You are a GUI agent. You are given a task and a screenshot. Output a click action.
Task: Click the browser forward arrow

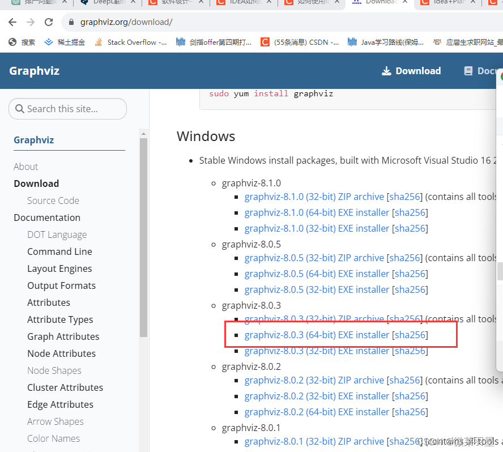[31, 22]
